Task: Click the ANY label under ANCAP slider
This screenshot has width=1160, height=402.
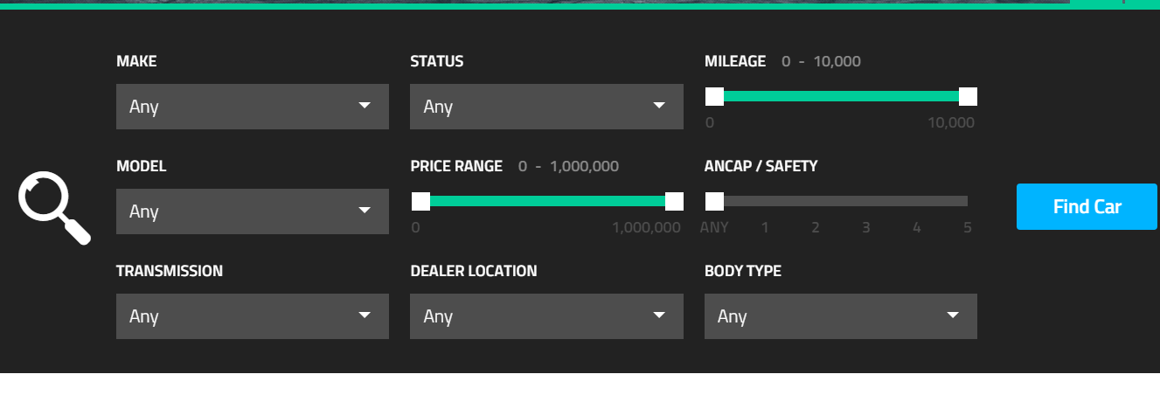Action: pyautogui.click(x=714, y=228)
